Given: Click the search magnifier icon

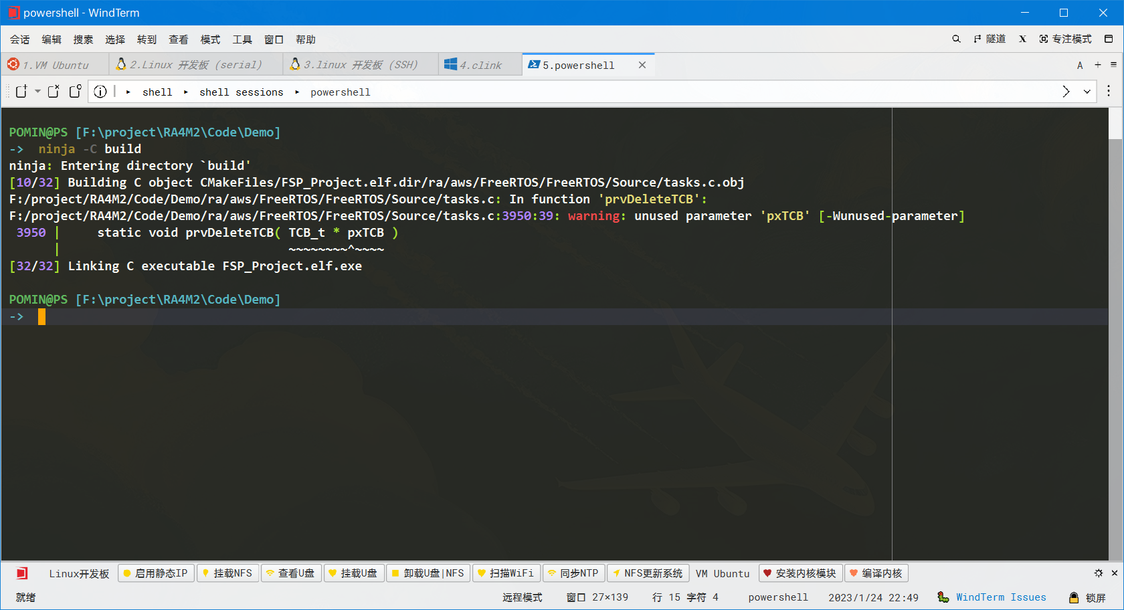Looking at the screenshot, I should point(956,39).
